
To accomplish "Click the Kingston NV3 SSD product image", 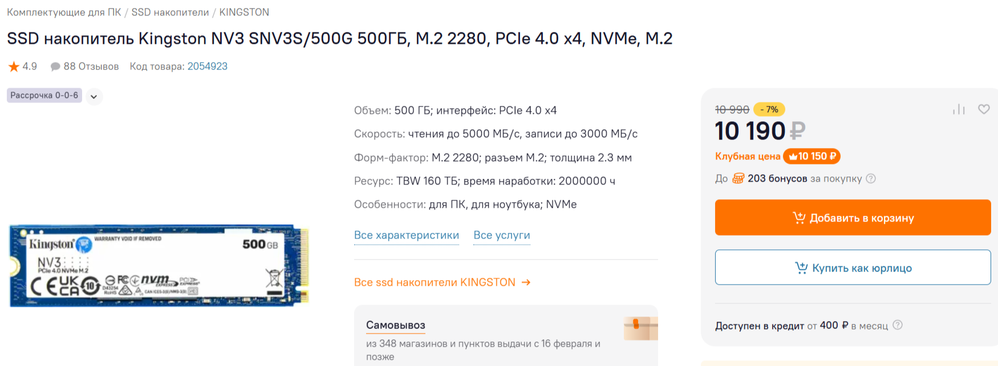I will tap(159, 265).
